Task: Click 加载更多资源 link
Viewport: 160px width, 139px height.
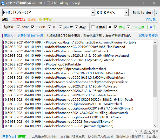Action: 148,35
